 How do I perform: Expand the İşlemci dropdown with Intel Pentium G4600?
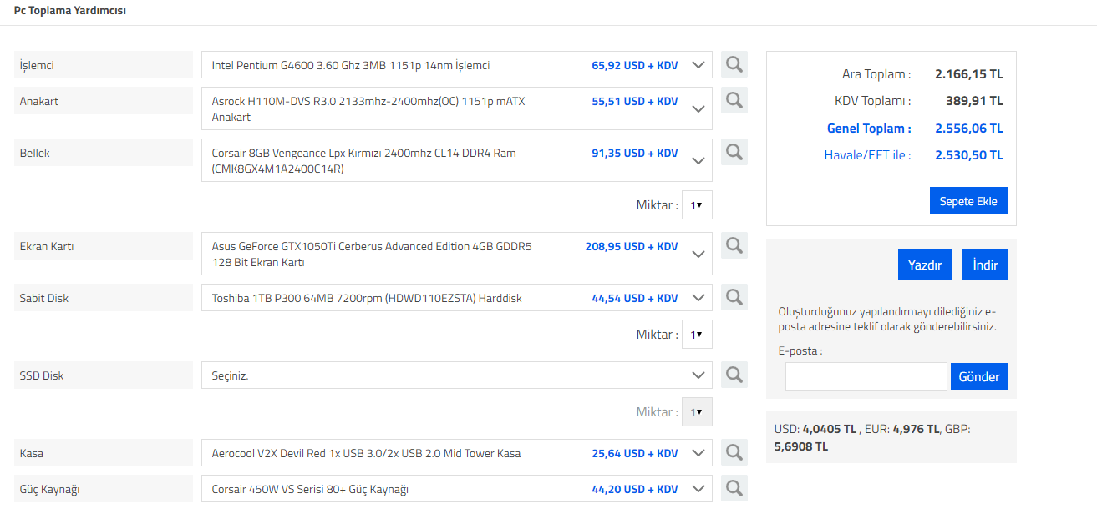[457, 65]
